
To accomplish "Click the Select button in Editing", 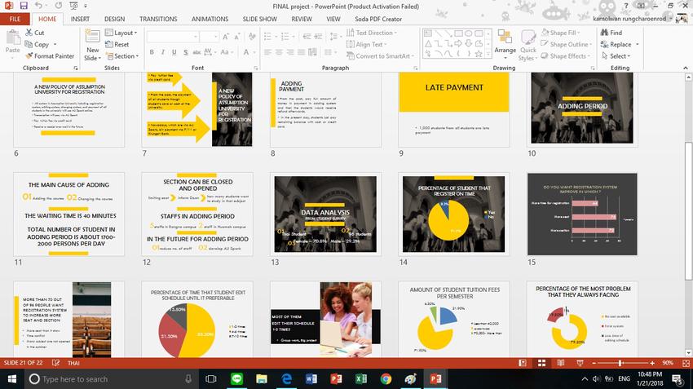I will click(616, 55).
